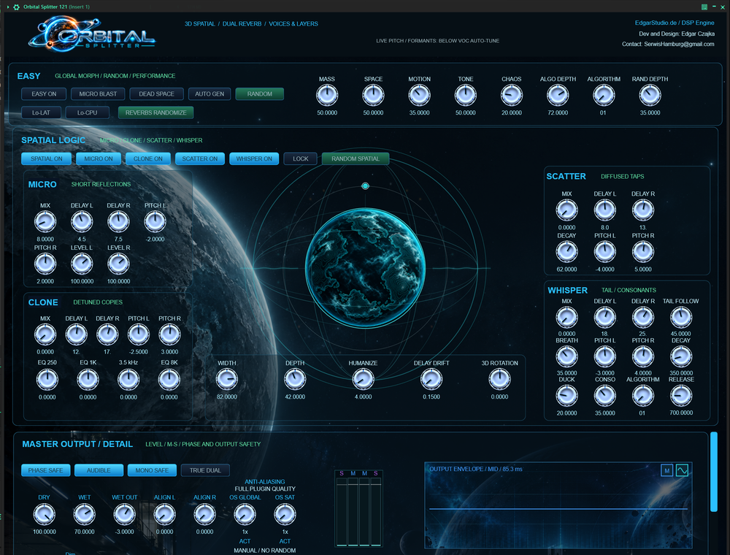Image resolution: width=730 pixels, height=555 pixels.
Task: Click the 72.0000 value under ALGO DEPTH
Action: click(x=558, y=113)
